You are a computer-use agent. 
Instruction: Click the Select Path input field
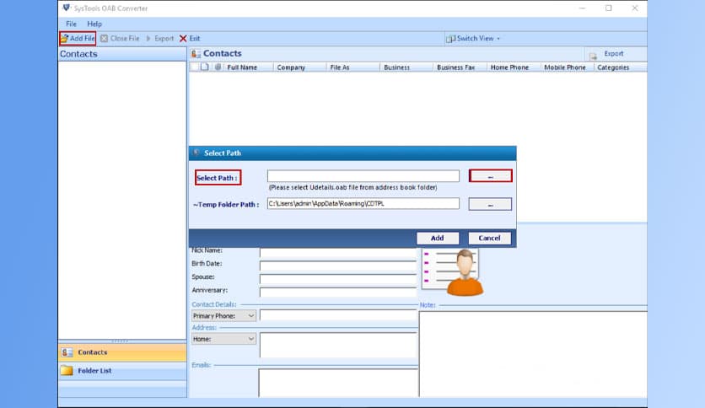coord(363,175)
